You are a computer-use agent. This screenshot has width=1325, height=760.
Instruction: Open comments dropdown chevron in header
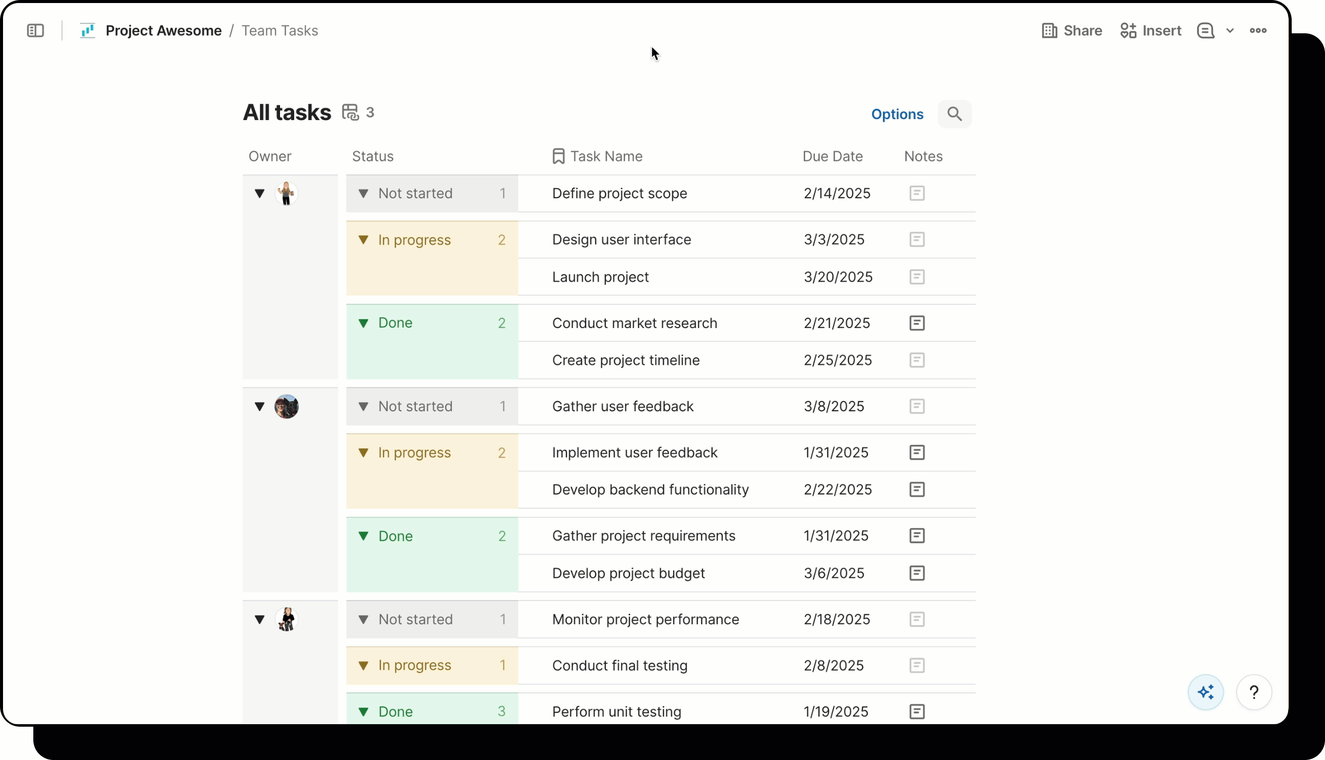pyautogui.click(x=1230, y=31)
